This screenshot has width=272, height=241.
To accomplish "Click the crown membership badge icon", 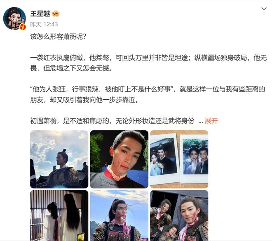I will pos(56,14).
